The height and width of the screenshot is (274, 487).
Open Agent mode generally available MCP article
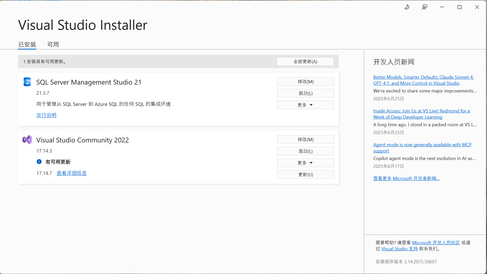[422, 148]
